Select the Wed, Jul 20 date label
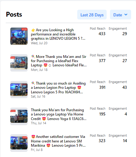136x157 pixels. 39,43
